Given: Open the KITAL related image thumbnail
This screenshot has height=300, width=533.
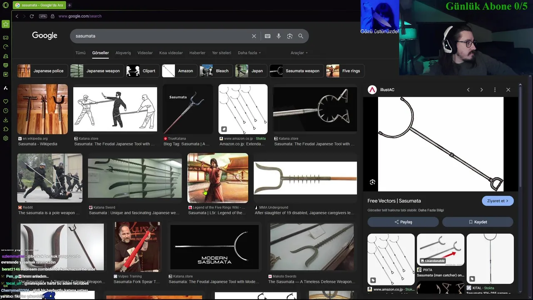Looking at the screenshot, I should 490,258.
